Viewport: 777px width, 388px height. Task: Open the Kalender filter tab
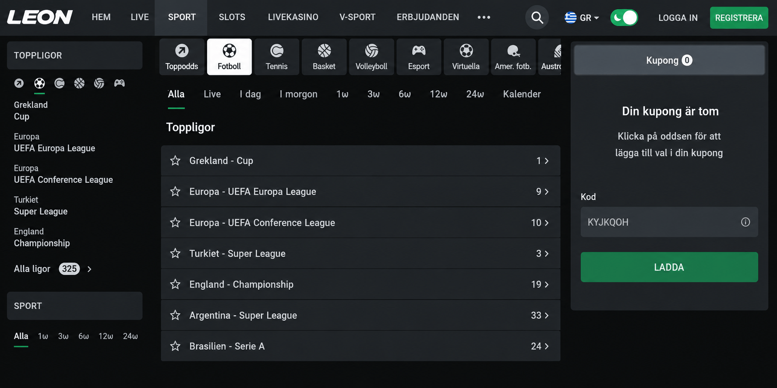[x=522, y=94]
